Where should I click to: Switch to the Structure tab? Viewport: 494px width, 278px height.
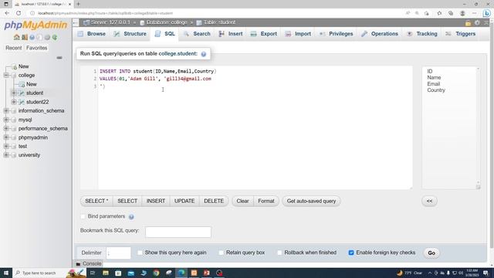130,34
